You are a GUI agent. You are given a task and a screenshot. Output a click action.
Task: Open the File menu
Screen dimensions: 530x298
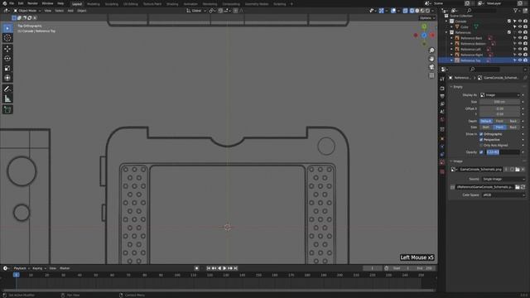[12, 3]
